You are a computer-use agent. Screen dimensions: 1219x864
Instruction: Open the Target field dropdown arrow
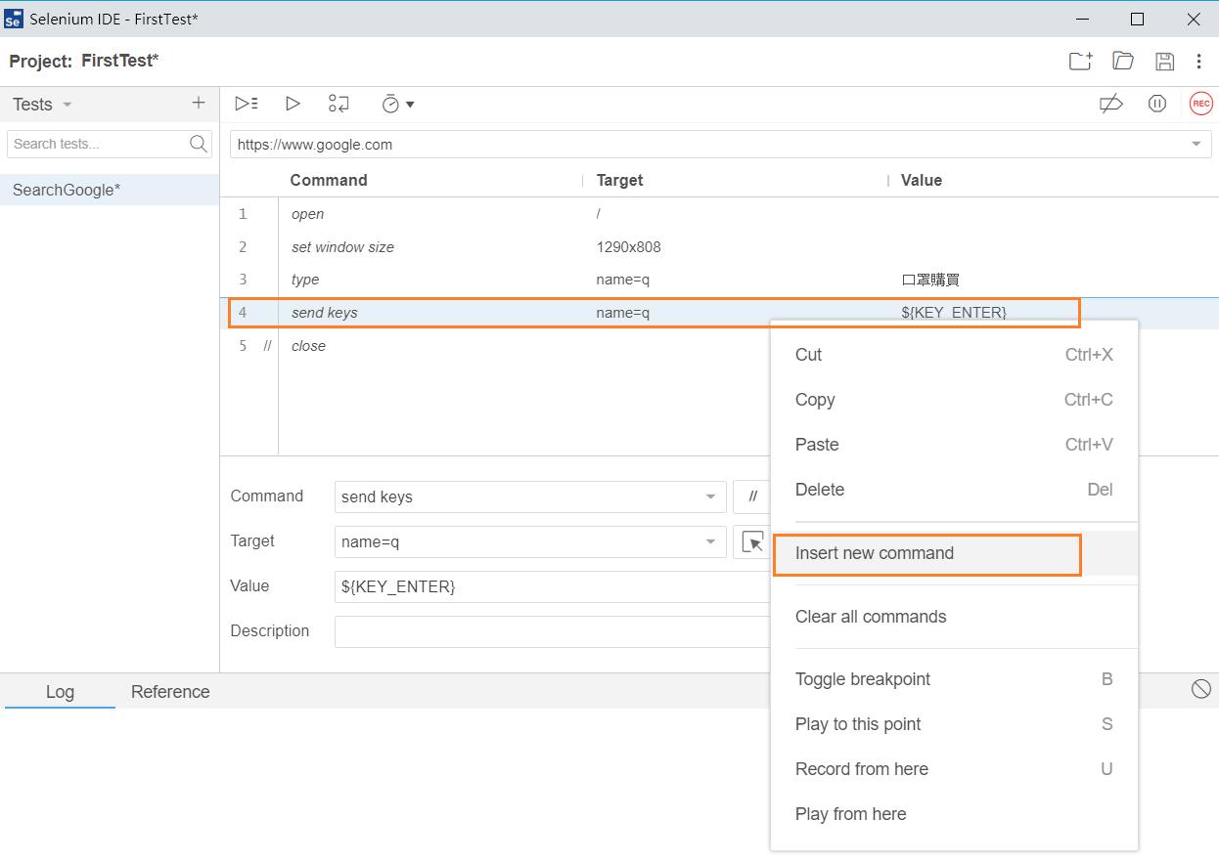pyautogui.click(x=710, y=541)
